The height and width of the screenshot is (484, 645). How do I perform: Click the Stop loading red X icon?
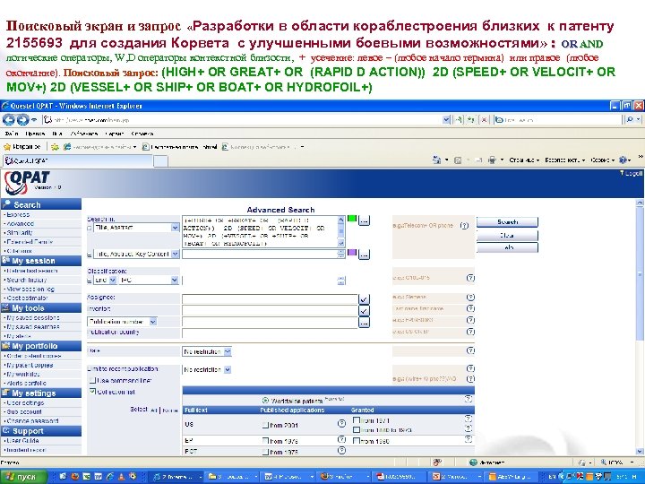pyautogui.click(x=485, y=120)
